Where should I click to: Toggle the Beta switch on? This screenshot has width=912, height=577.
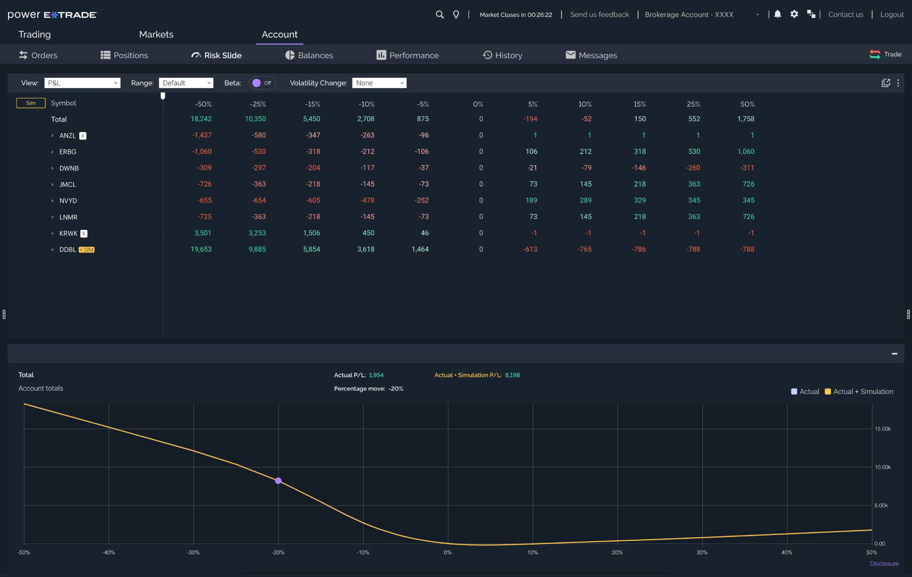pyautogui.click(x=262, y=83)
